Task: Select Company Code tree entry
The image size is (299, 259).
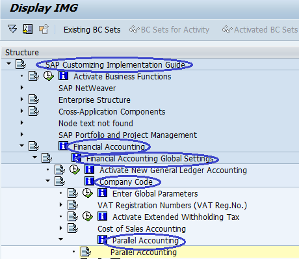Action: click(x=126, y=182)
